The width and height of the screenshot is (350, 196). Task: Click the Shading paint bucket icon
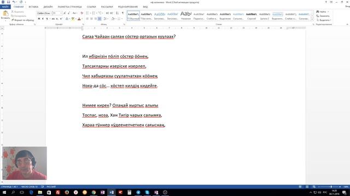(x=113, y=19)
